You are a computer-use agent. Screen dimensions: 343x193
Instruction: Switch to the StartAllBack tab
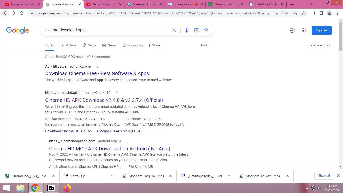click(266, 4)
